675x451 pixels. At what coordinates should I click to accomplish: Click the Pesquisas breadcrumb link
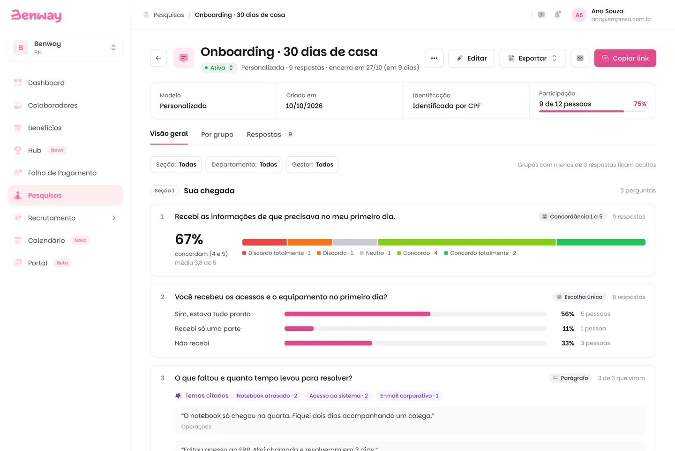169,15
